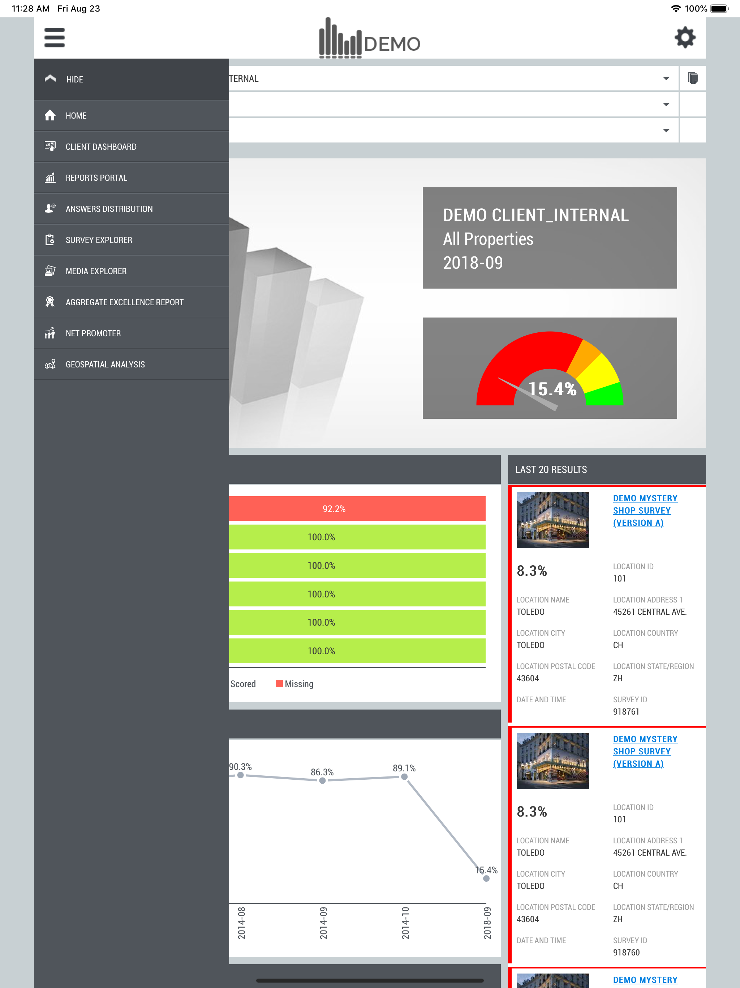Select the 90.3% data point for 2014-08
Screen dimensions: 740x988
pos(241,775)
